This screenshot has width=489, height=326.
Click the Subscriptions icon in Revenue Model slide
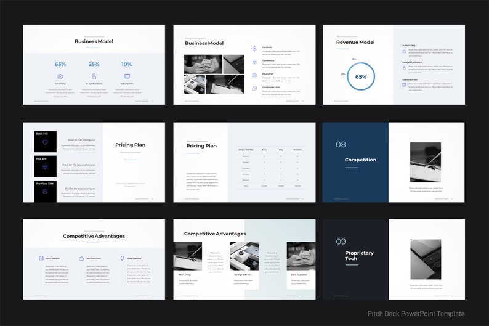(404, 84)
